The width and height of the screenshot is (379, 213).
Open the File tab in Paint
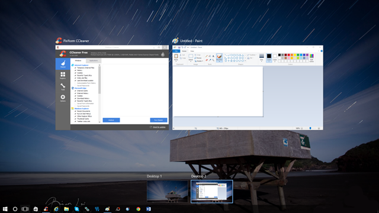click(x=176, y=51)
